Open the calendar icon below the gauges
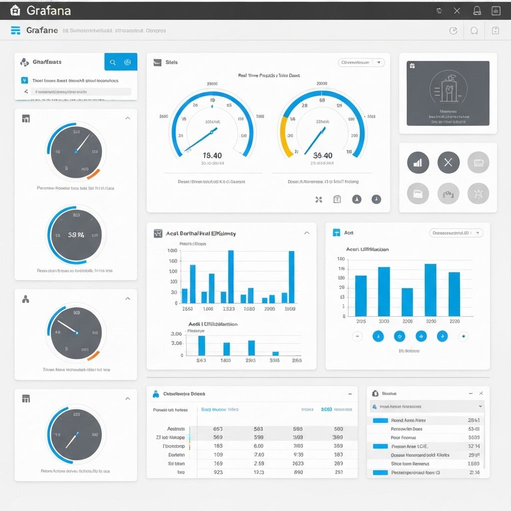511x511 pixels. click(x=337, y=199)
